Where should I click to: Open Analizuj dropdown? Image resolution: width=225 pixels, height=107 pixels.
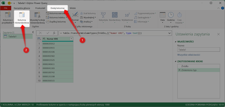point(92,22)
